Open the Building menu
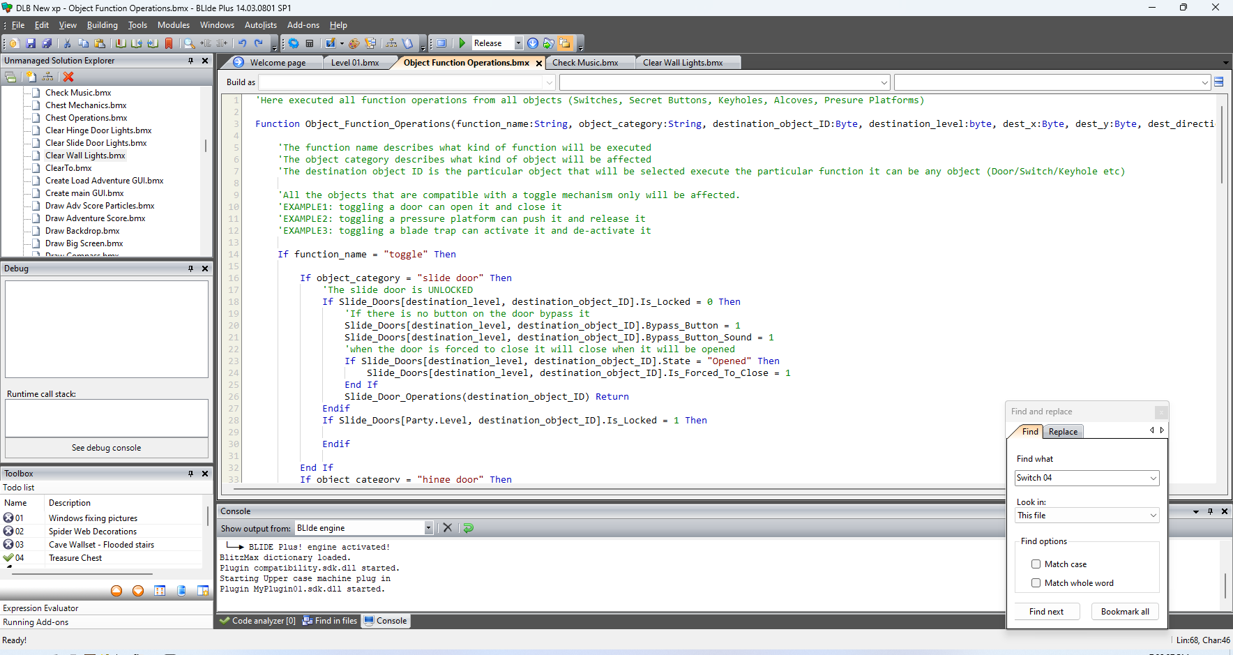This screenshot has height=655, width=1233. pos(103,25)
